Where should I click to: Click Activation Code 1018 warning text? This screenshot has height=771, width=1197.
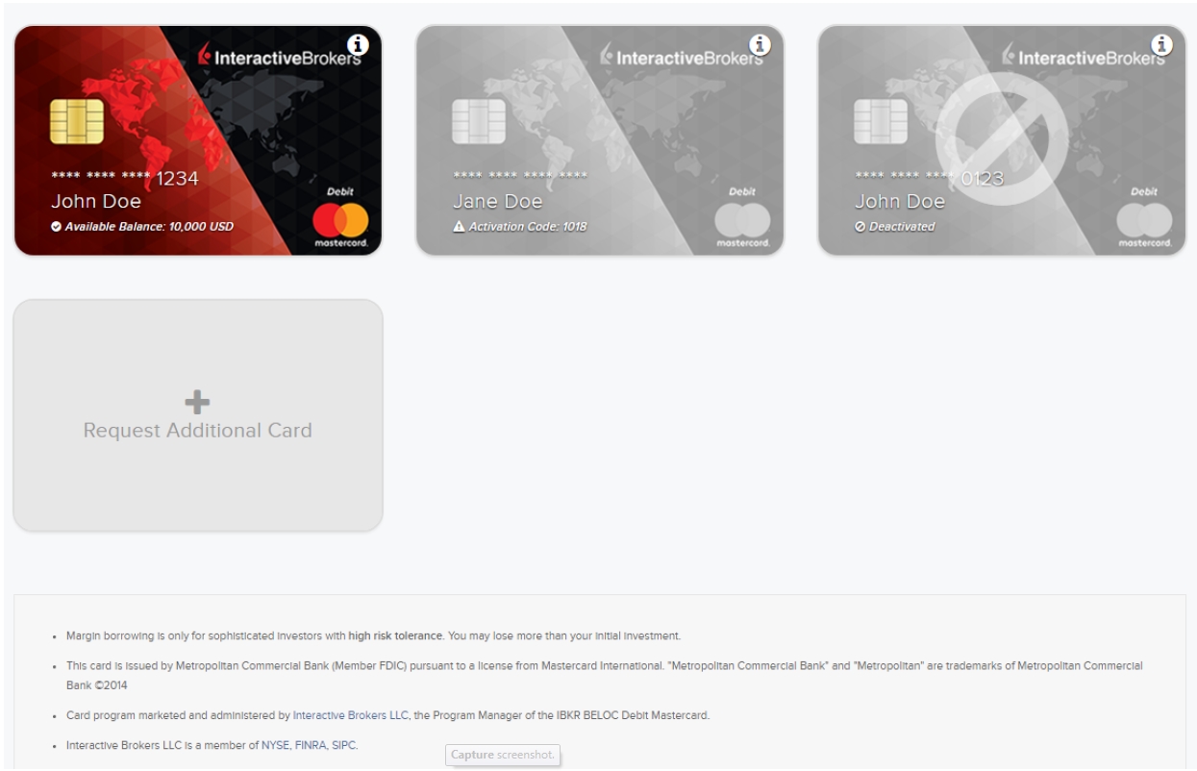click(519, 227)
